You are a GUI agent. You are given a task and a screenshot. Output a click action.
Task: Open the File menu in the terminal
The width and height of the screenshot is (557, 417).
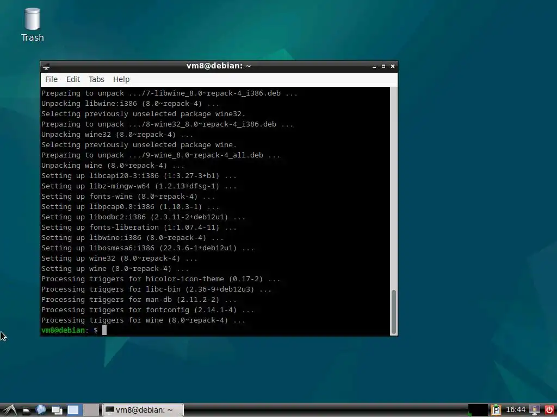[x=51, y=79]
